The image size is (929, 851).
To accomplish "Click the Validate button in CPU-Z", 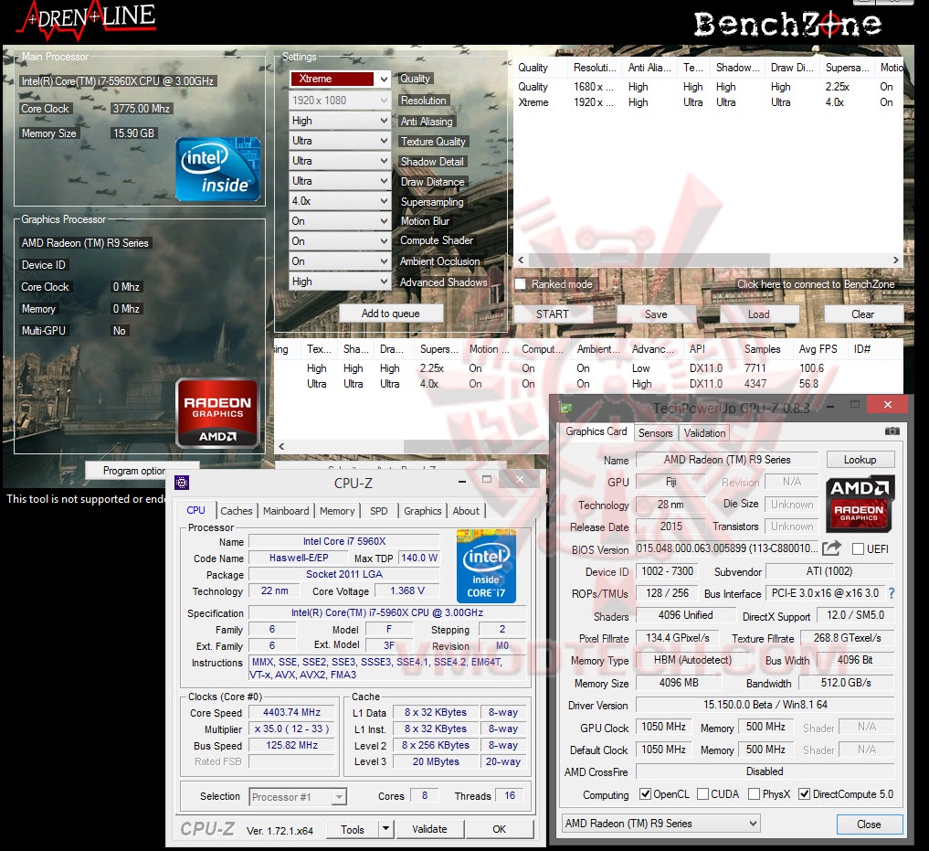I will pyautogui.click(x=429, y=828).
